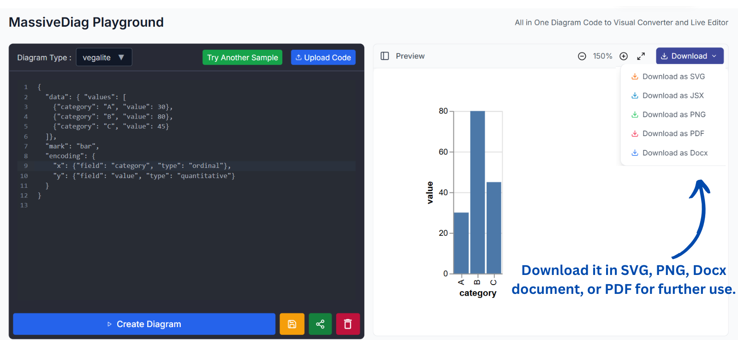The image size is (738, 346).
Task: Click the MassiveDiag Playground title
Action: click(x=86, y=22)
